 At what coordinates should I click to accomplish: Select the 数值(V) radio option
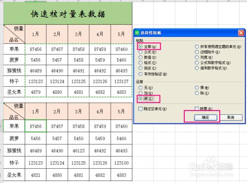[140, 57]
